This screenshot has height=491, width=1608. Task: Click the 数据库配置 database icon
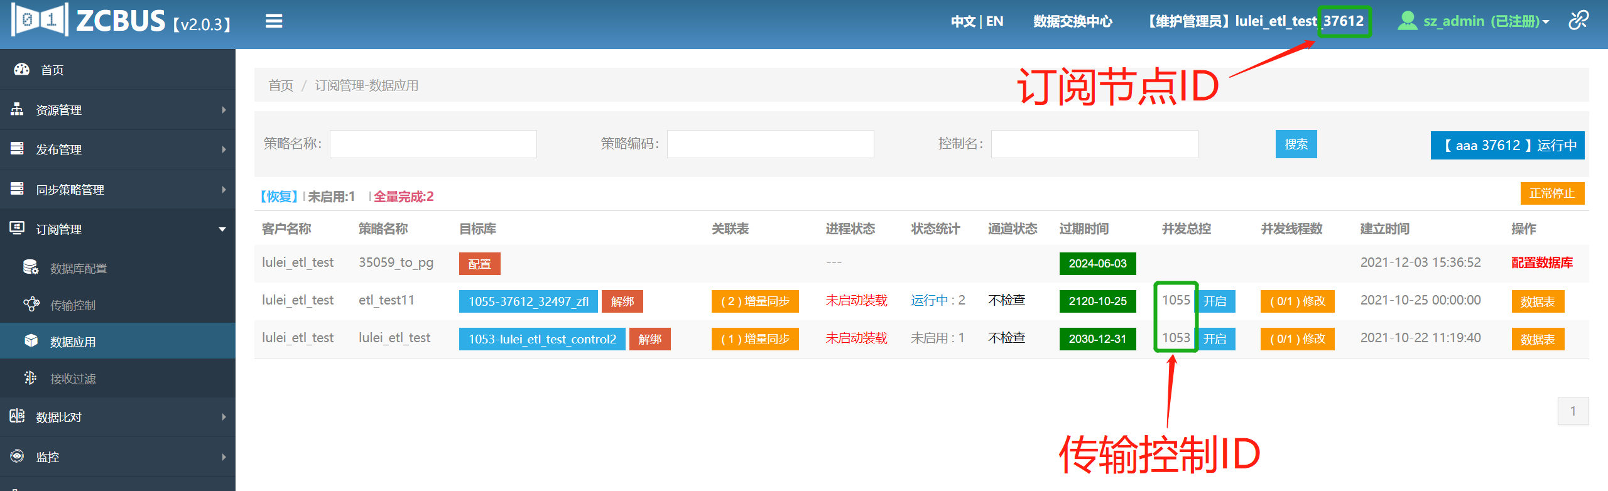point(31,267)
